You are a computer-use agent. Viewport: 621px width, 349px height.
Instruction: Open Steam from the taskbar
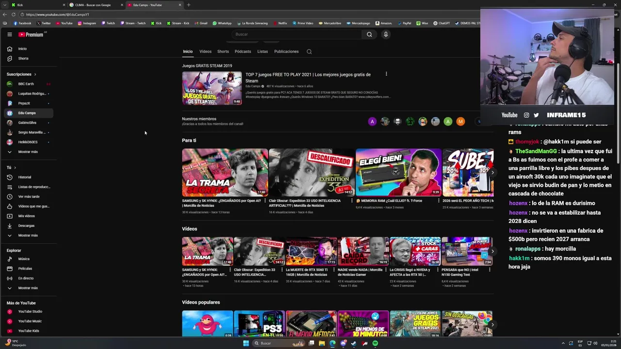[x=354, y=343]
